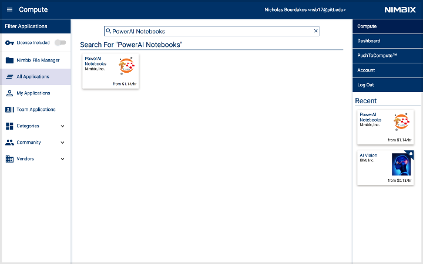423x264 pixels.
Task: Click the search magnifier icon
Action: click(109, 31)
